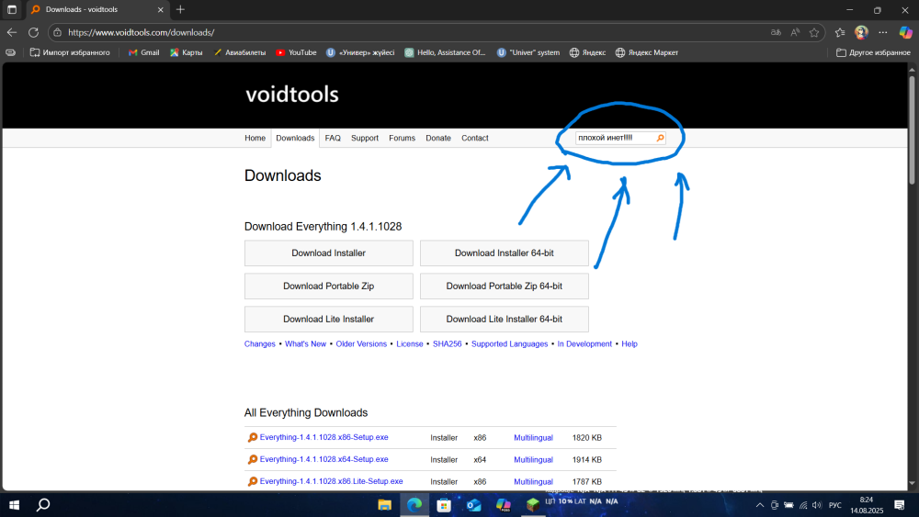919x517 pixels.
Task: Open the Gmail bookmark
Action: pos(143,52)
